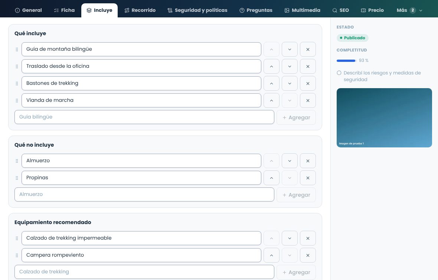Click Agregar in 'Qué incluye' section
The image size is (438, 280).
[296, 117]
